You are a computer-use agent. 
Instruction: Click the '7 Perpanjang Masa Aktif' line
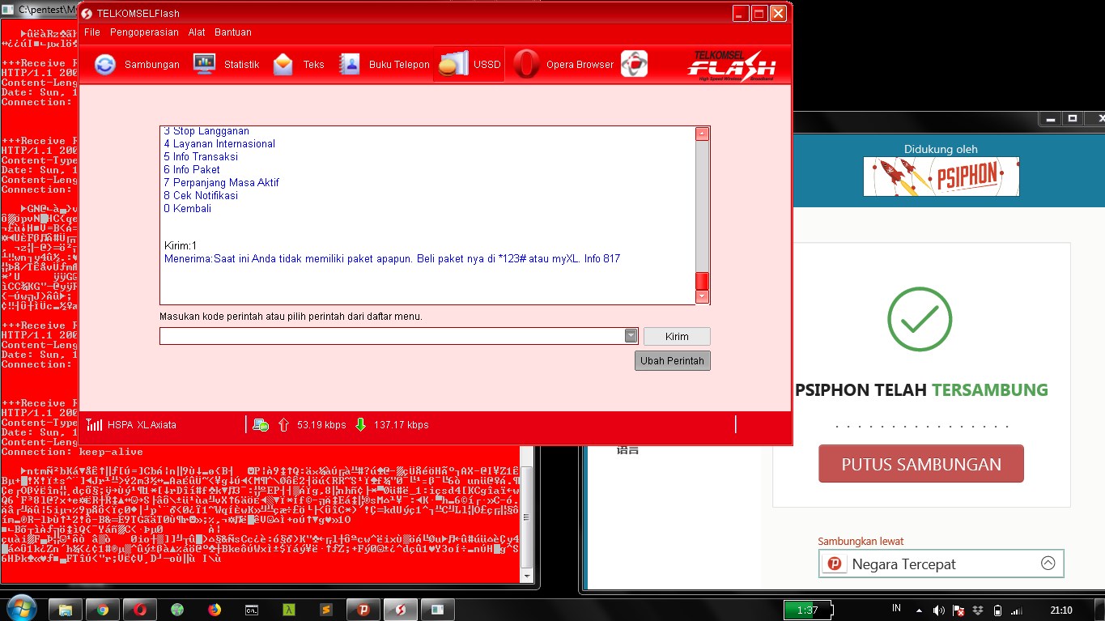(221, 182)
